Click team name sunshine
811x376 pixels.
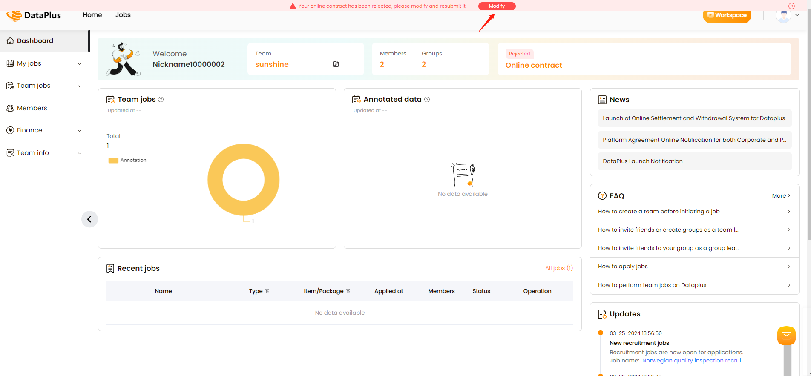(x=272, y=64)
